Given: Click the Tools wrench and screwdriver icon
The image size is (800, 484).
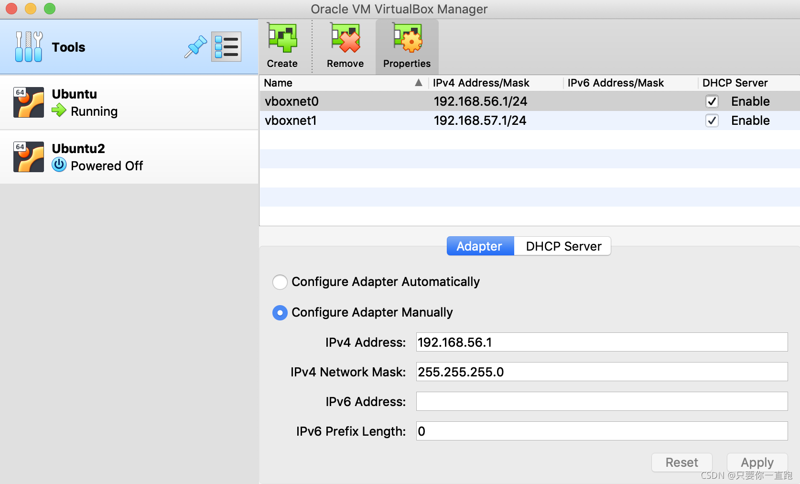Looking at the screenshot, I should (29, 46).
